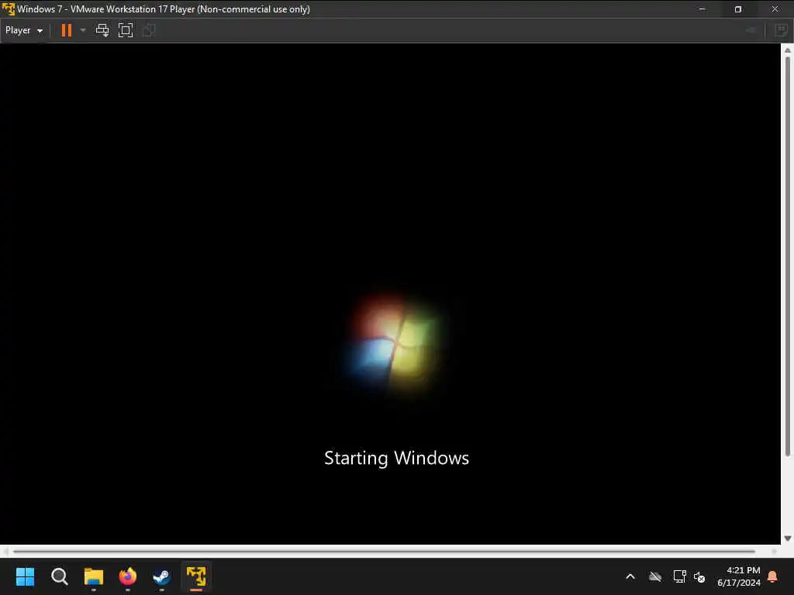The height and width of the screenshot is (595, 794).
Task: Click inside the Starting Windows guest screen
Action: (390, 294)
